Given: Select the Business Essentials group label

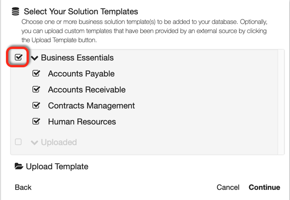Looking at the screenshot, I should click(x=77, y=58).
